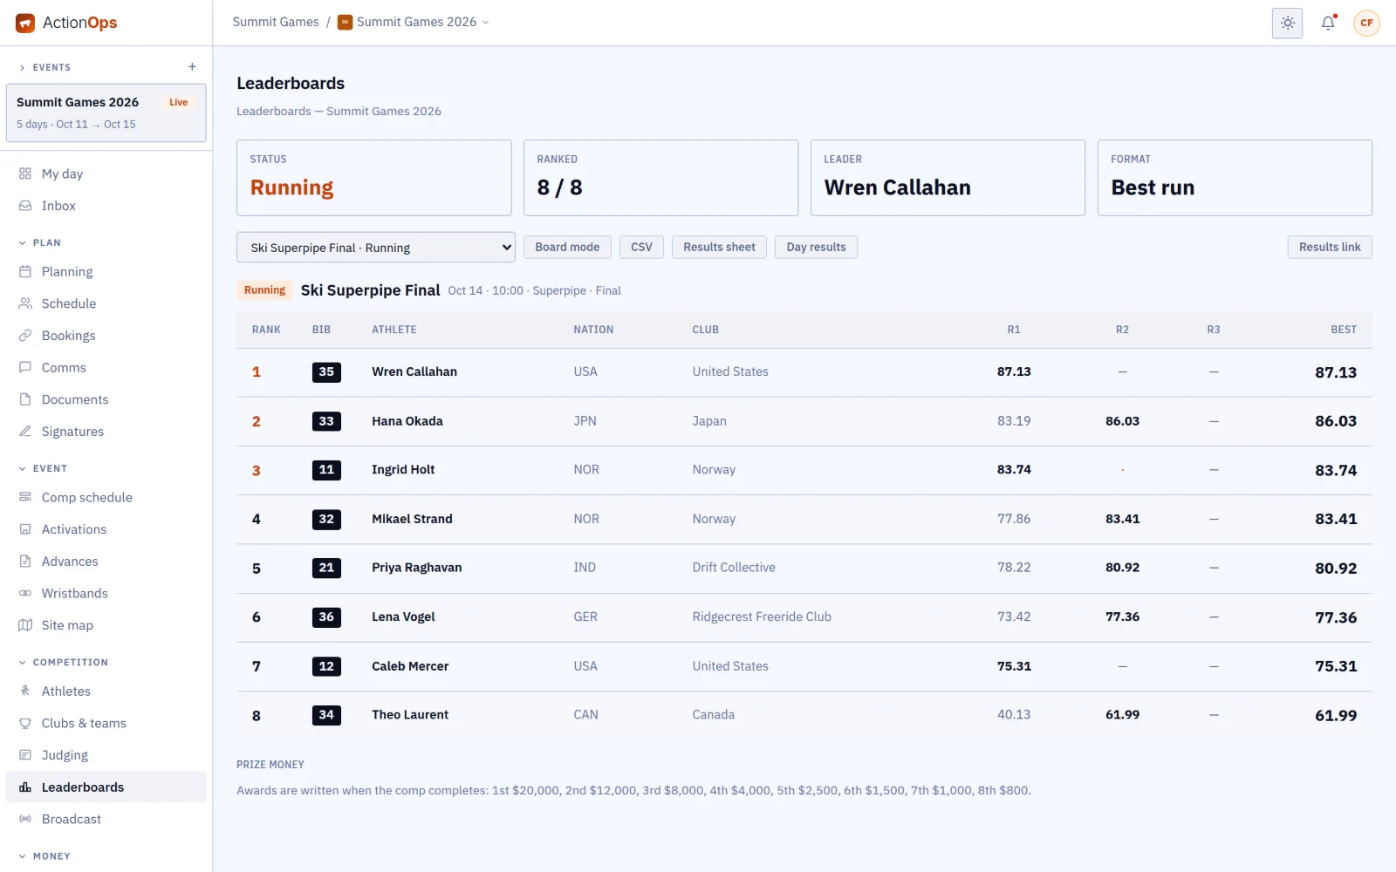
Task: Click the Inbox tray icon
Action: pyautogui.click(x=25, y=206)
